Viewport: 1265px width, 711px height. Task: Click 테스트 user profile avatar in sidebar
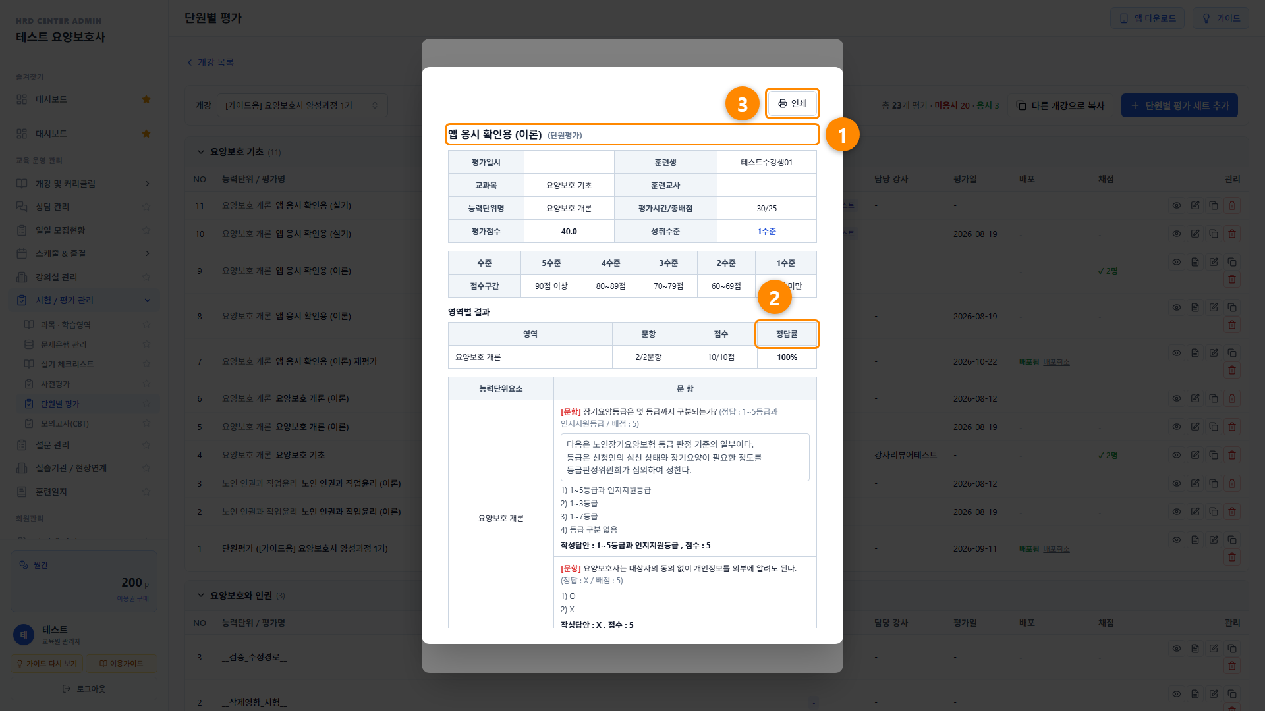[x=24, y=635]
